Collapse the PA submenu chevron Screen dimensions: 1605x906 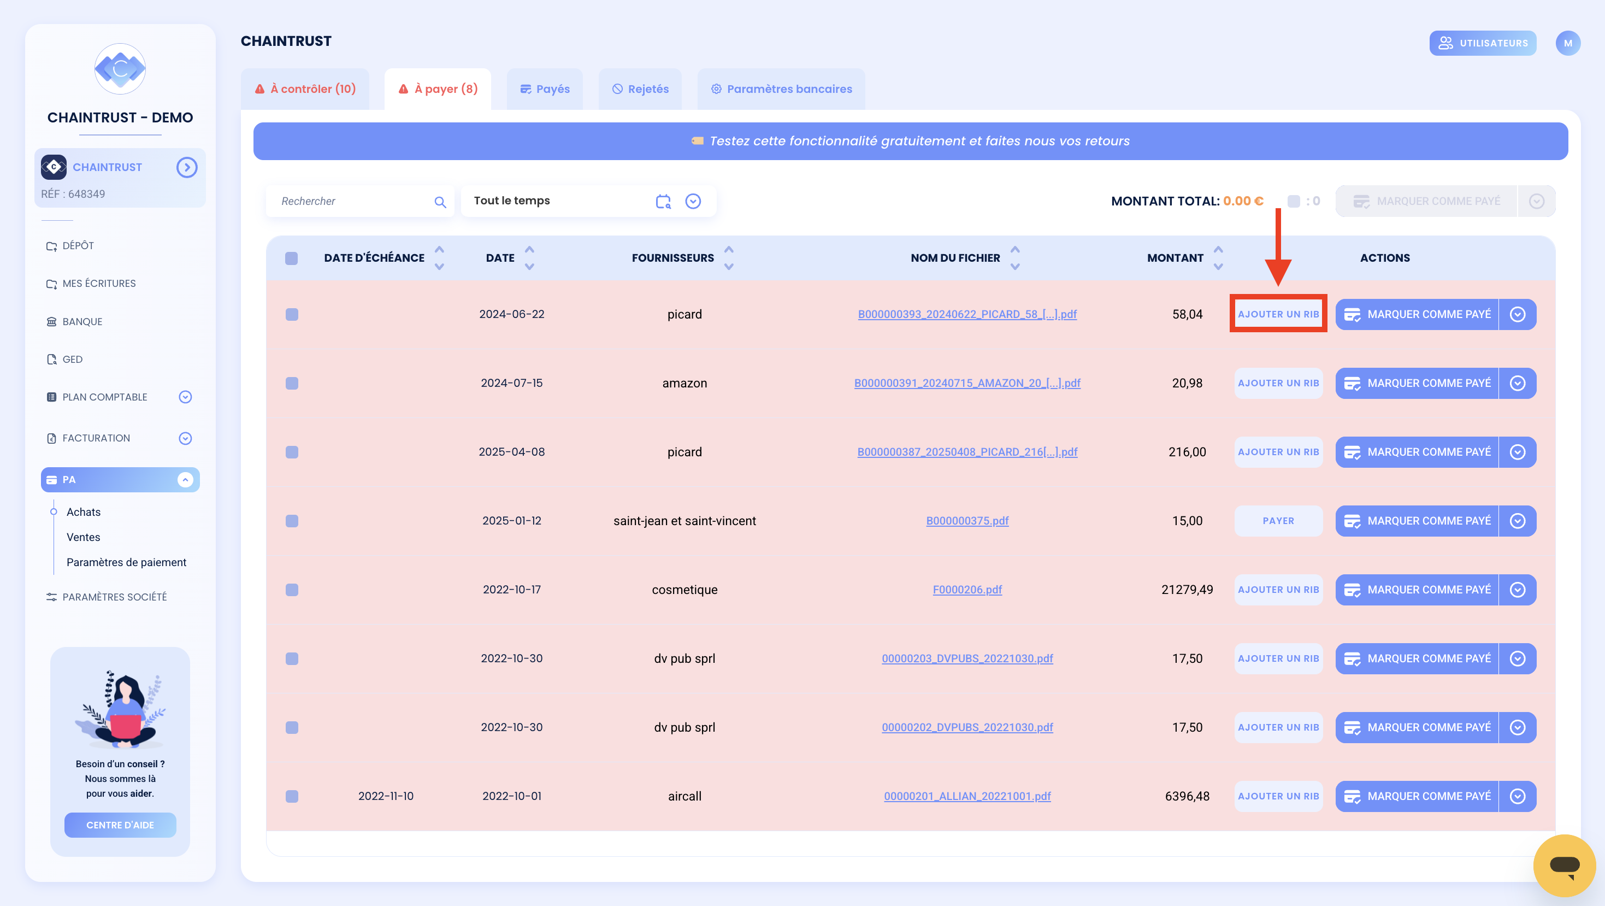pos(185,480)
